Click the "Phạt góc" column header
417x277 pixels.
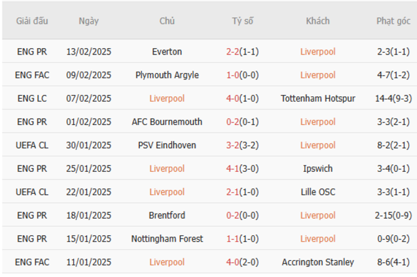(393, 21)
